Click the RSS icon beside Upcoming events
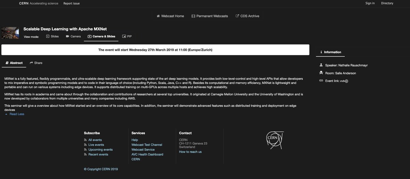The image size is (410, 179). click(x=85, y=150)
